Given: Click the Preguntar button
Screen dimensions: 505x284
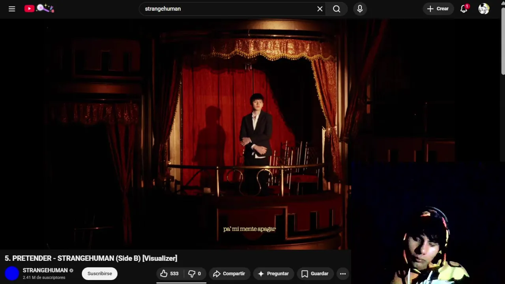Looking at the screenshot, I should click(x=273, y=273).
